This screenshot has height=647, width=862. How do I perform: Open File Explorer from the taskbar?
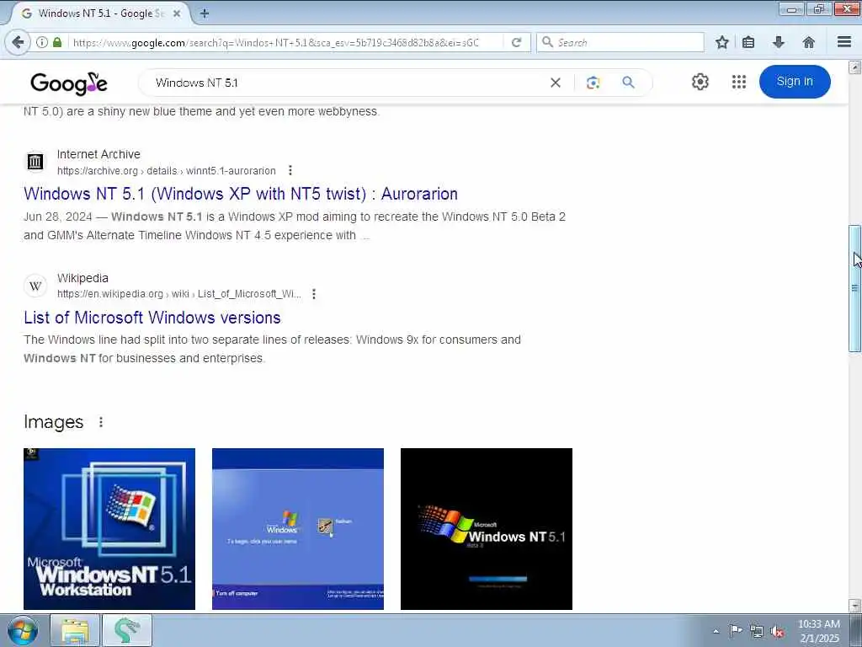tap(75, 630)
